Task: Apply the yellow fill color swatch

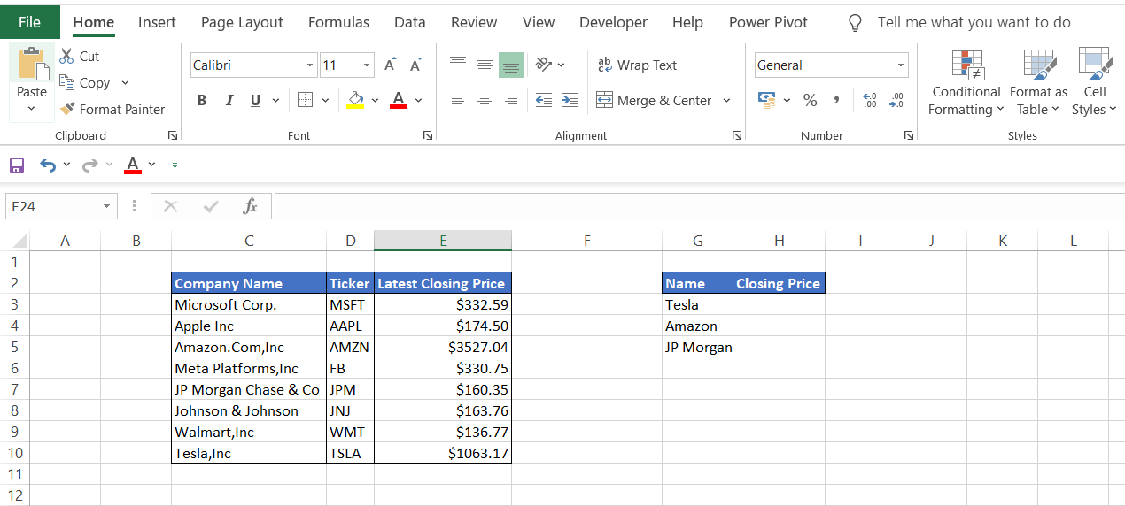Action: pyautogui.click(x=355, y=101)
